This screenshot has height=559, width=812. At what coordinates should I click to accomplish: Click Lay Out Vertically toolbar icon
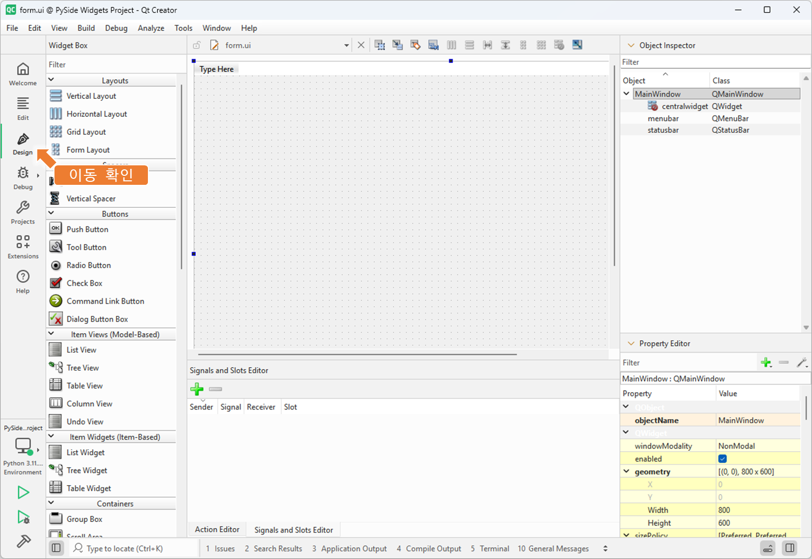click(470, 45)
